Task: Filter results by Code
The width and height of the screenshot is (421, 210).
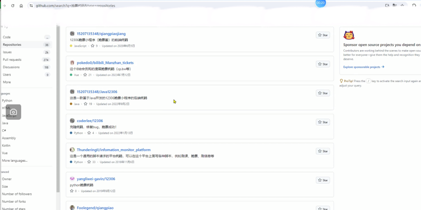Action: [x=27, y=37]
